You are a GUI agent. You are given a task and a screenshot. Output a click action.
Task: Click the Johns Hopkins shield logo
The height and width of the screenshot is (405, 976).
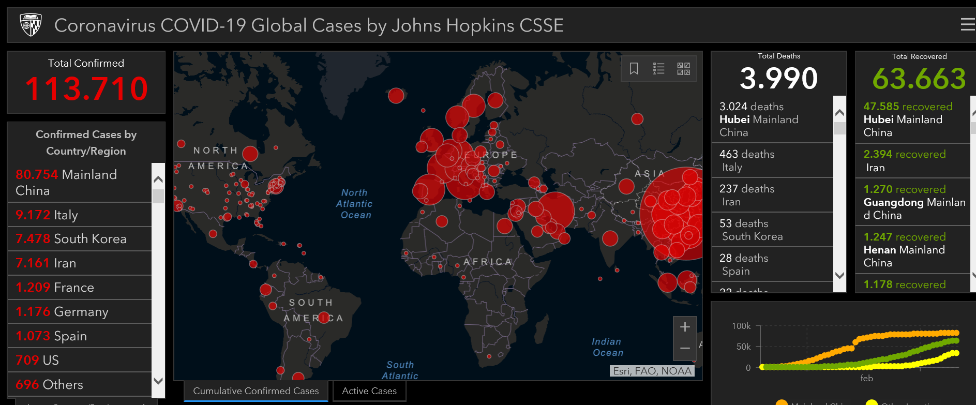pos(31,25)
